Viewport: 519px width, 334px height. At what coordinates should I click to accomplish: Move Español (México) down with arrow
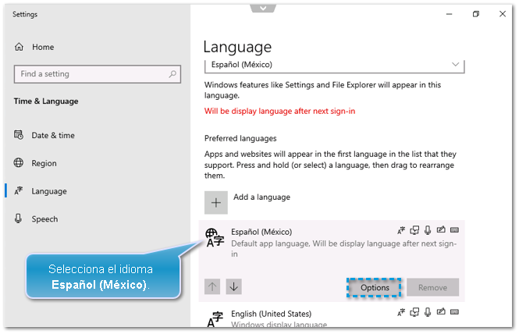click(x=233, y=286)
